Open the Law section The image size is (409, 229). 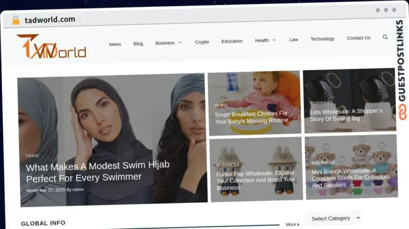(293, 40)
